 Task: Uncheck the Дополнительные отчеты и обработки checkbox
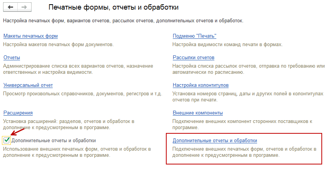click(x=7, y=140)
